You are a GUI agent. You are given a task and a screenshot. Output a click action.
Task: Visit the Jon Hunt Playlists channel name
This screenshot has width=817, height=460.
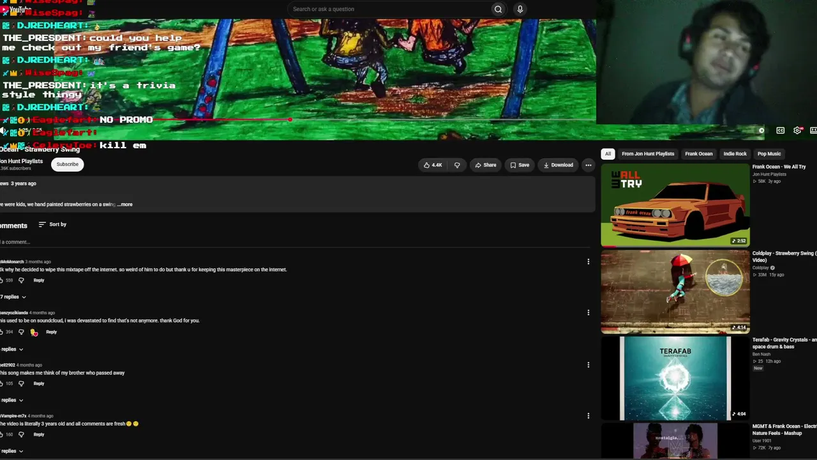click(x=21, y=161)
